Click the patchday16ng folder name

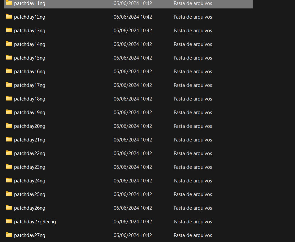pos(30,72)
